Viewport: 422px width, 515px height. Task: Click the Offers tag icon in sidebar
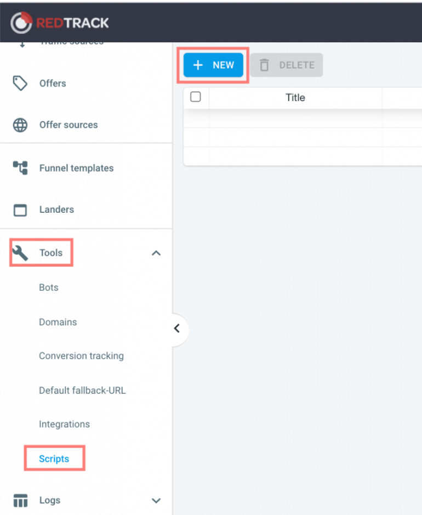pyautogui.click(x=21, y=83)
